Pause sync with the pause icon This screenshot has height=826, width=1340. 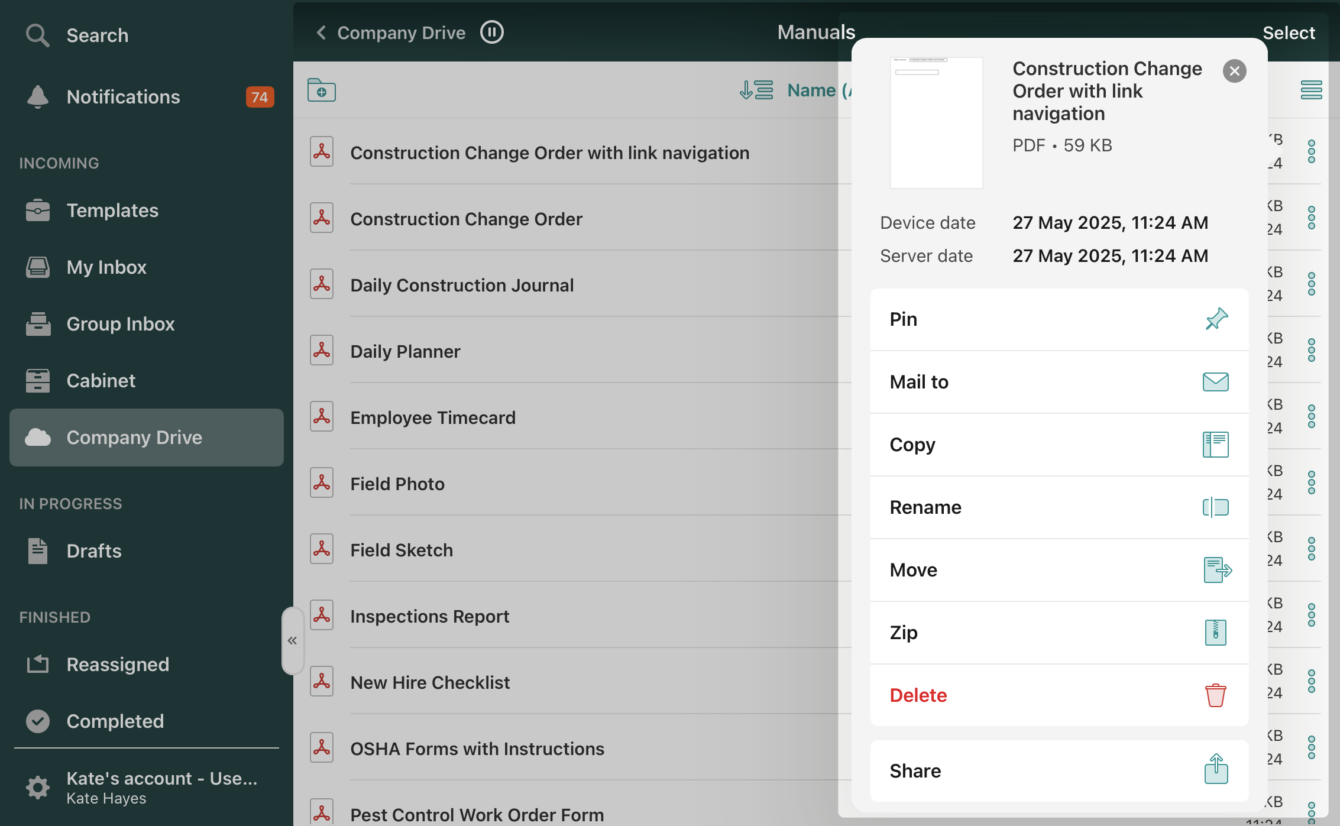point(491,33)
